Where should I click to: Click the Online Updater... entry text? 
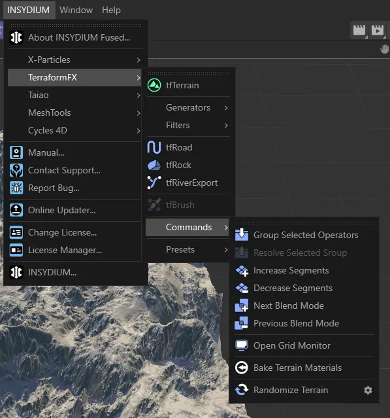tap(62, 210)
